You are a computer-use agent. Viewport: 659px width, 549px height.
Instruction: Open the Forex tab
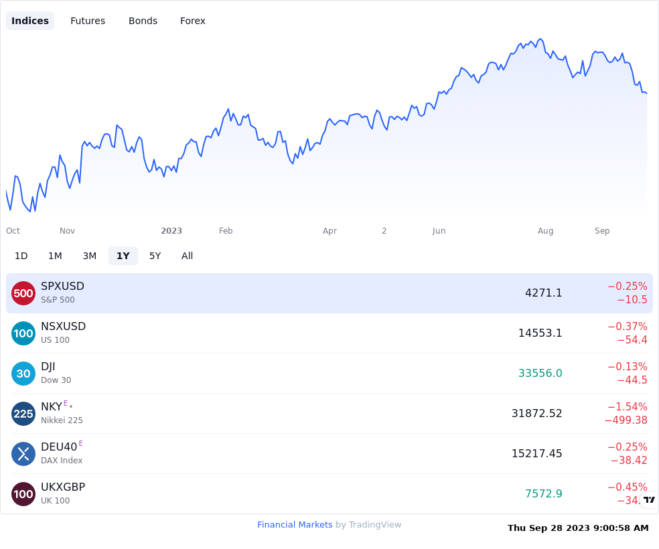pos(192,21)
